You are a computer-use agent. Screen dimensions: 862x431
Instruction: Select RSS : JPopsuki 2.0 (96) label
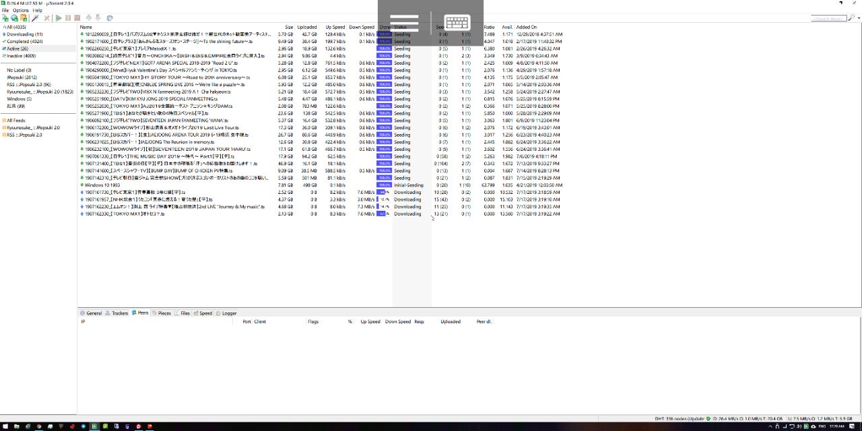(29, 85)
